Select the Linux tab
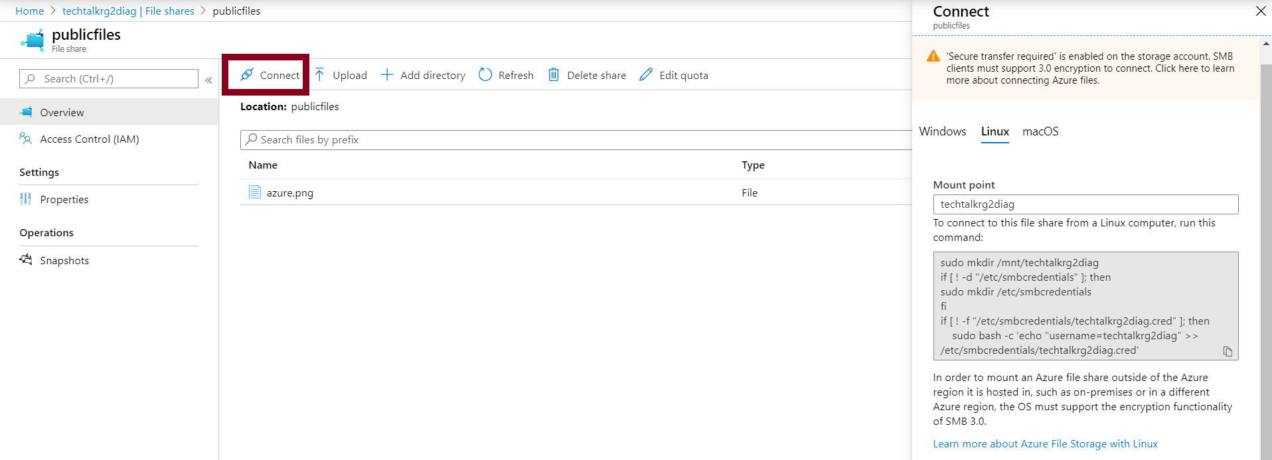 [x=995, y=131]
